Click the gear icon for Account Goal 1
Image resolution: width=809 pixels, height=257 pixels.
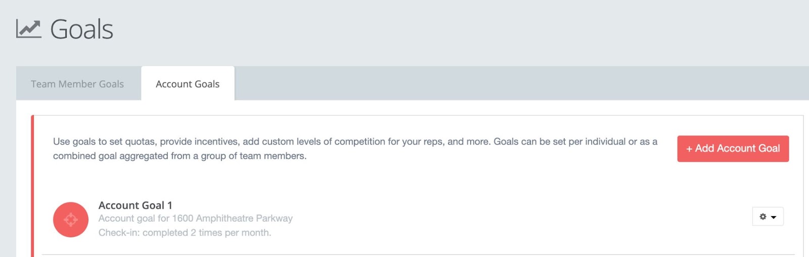(x=763, y=217)
